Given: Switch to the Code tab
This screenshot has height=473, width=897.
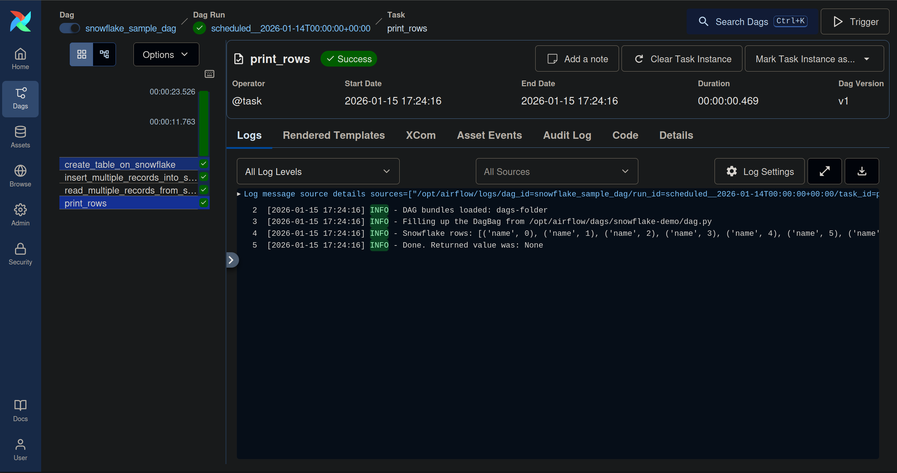Looking at the screenshot, I should pos(625,136).
